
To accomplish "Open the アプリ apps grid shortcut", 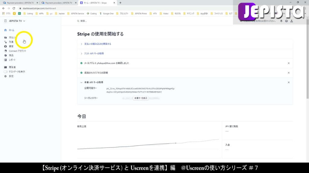I will coord(6,14).
